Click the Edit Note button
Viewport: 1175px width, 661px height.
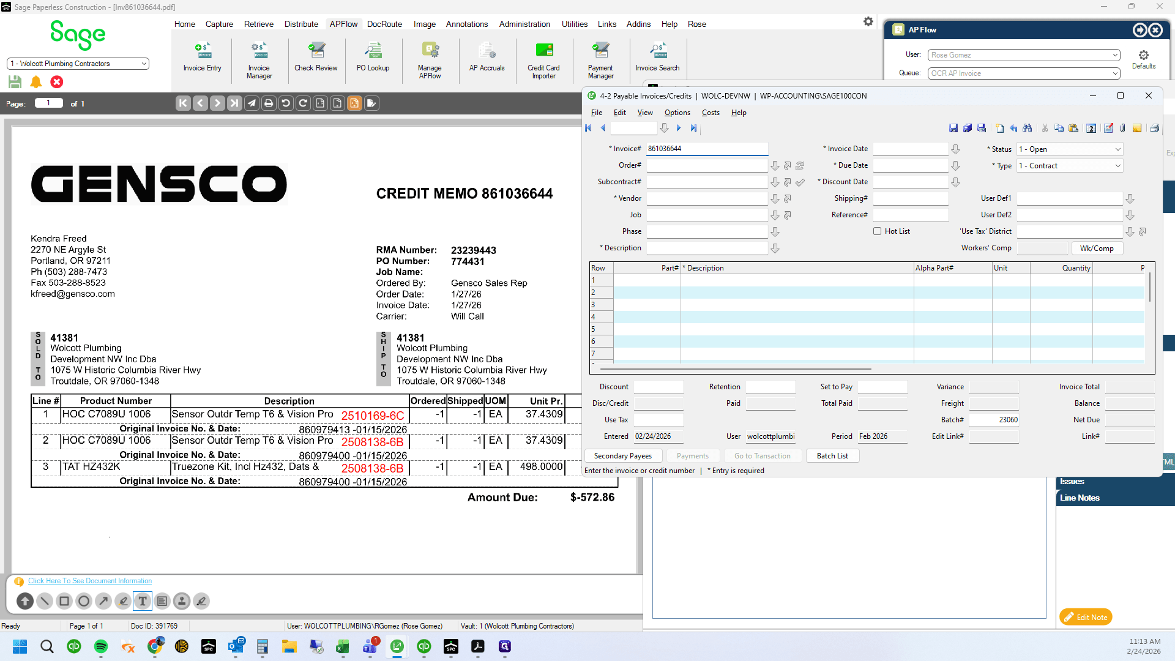point(1086,617)
